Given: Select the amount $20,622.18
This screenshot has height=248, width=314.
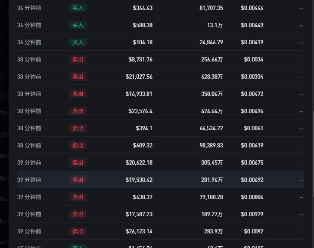Looking at the screenshot, I should [x=139, y=162].
